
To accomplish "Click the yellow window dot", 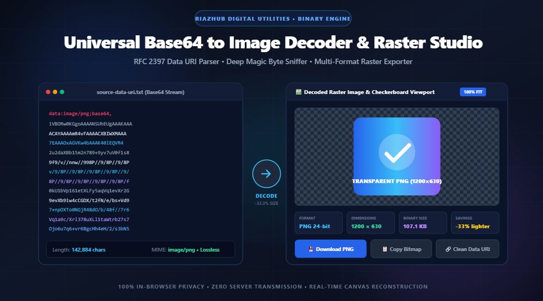I will coord(55,92).
